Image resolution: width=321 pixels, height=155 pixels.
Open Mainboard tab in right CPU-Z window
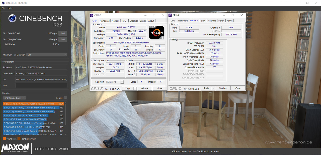click(183, 21)
